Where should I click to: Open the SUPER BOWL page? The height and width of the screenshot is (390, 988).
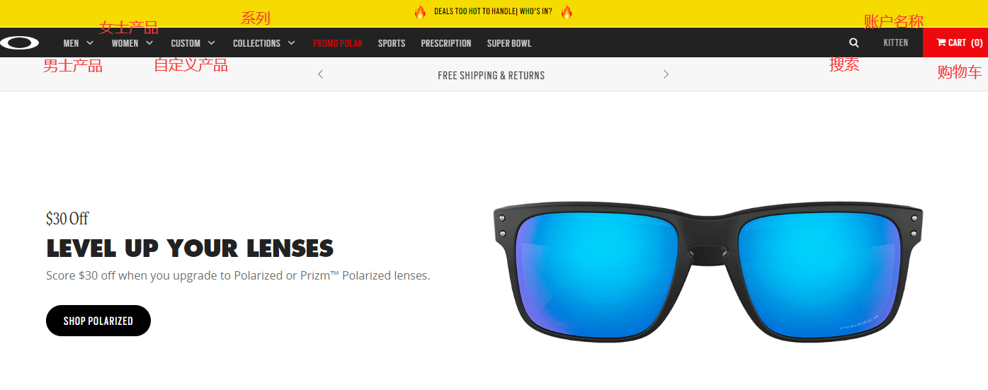[x=509, y=43]
